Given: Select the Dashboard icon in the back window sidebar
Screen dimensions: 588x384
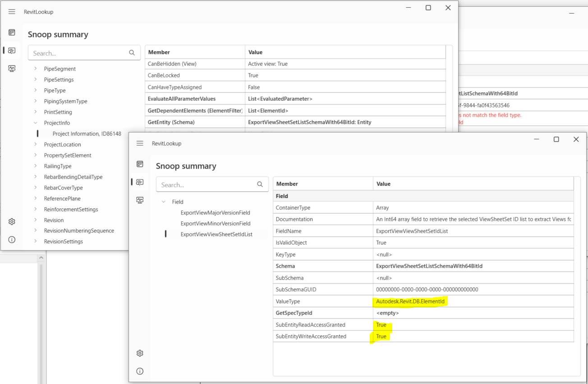Looking at the screenshot, I should click(11, 32).
